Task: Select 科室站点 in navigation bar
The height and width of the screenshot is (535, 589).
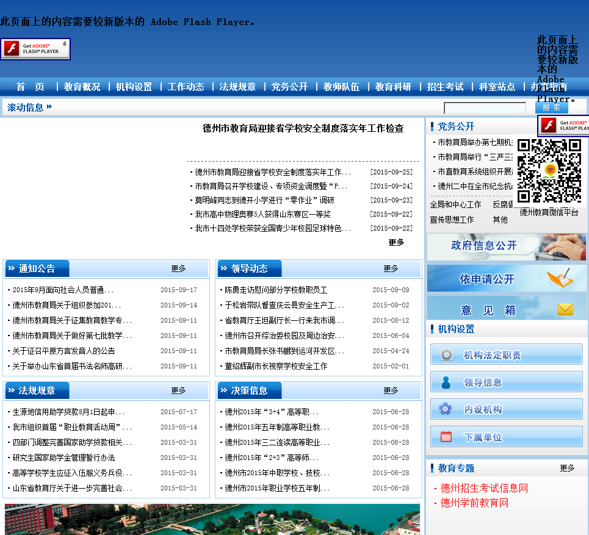Action: (497, 87)
